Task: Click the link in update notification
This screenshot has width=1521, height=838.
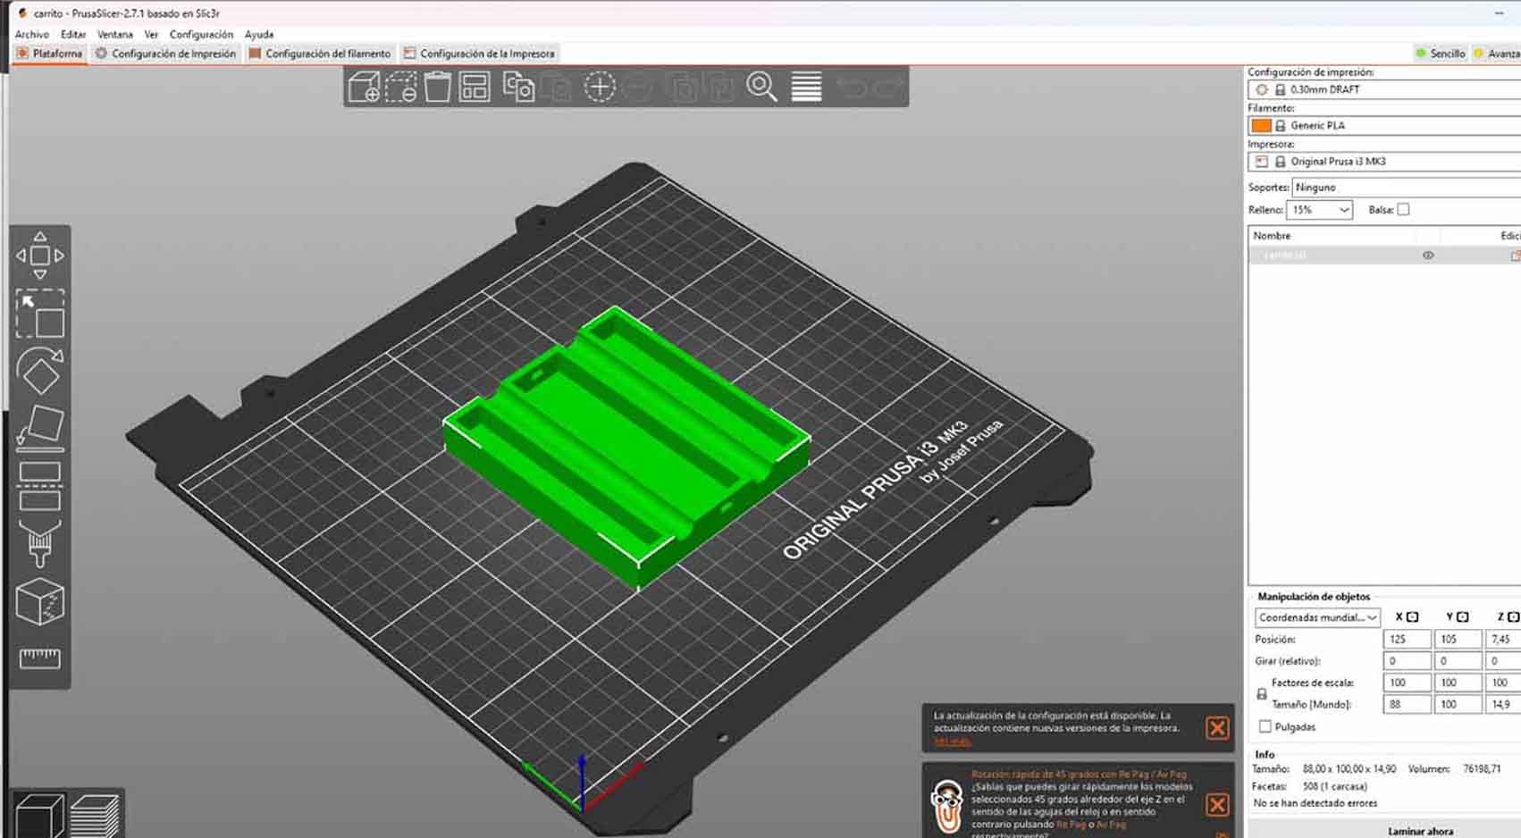Action: point(953,742)
